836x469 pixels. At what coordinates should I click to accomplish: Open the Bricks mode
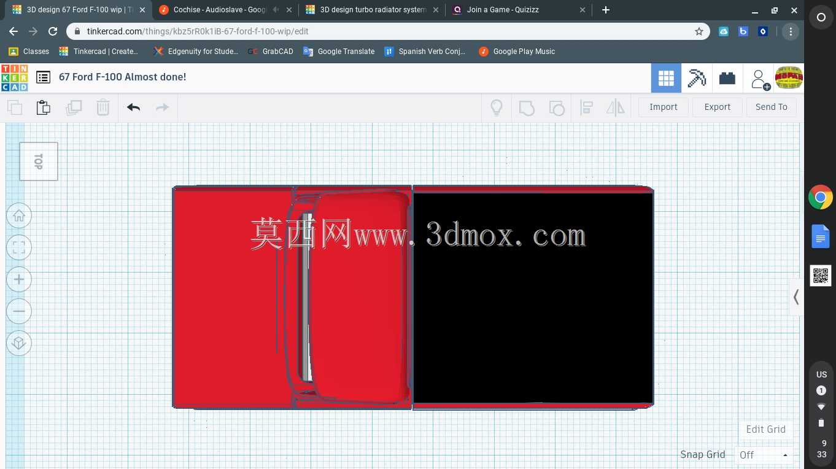click(x=727, y=78)
